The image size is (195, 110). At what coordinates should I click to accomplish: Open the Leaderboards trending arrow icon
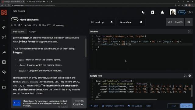click(x=4, y=53)
